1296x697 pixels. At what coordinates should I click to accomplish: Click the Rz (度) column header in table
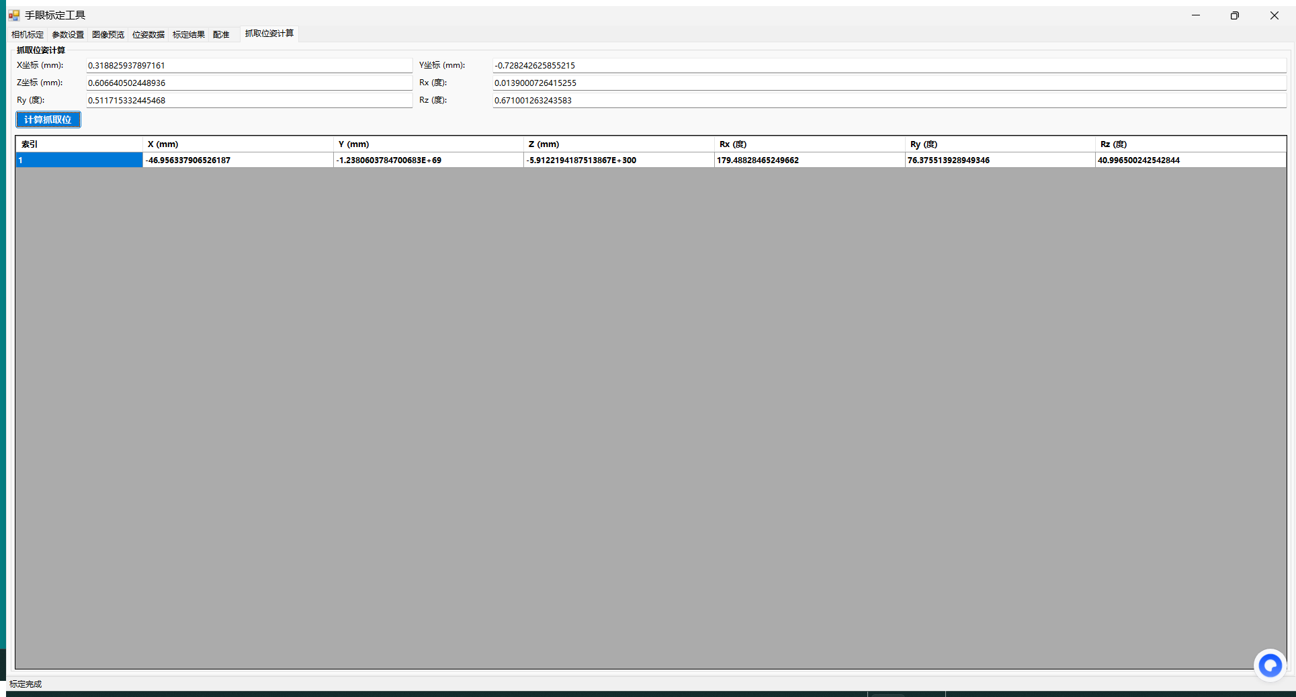[1191, 144]
